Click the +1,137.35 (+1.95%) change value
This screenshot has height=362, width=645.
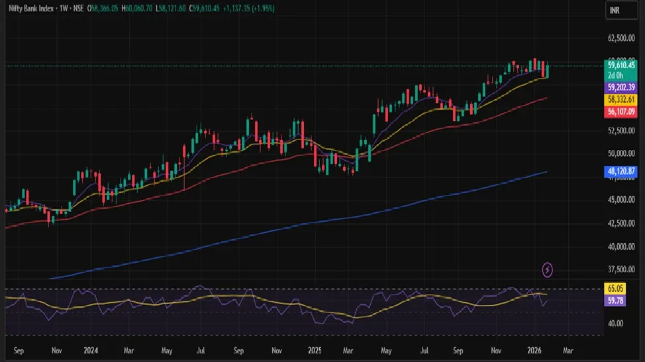click(x=248, y=8)
